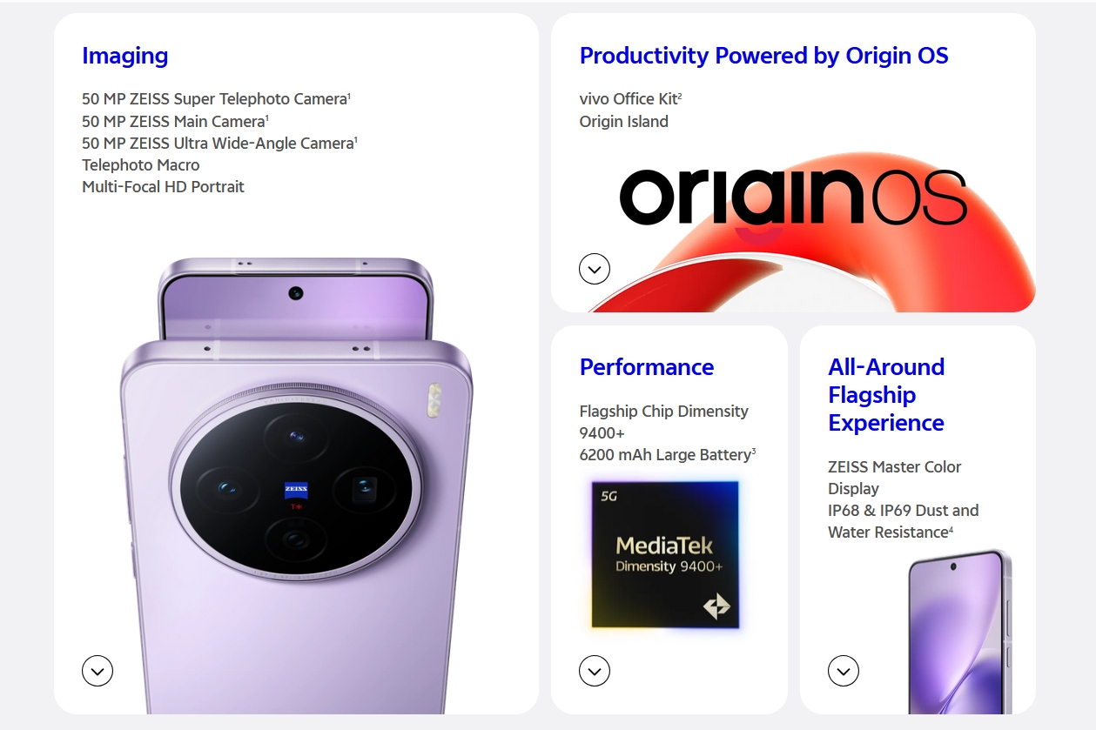The width and height of the screenshot is (1096, 730).
Task: Click the 5G label on the chip
Action: 609,496
